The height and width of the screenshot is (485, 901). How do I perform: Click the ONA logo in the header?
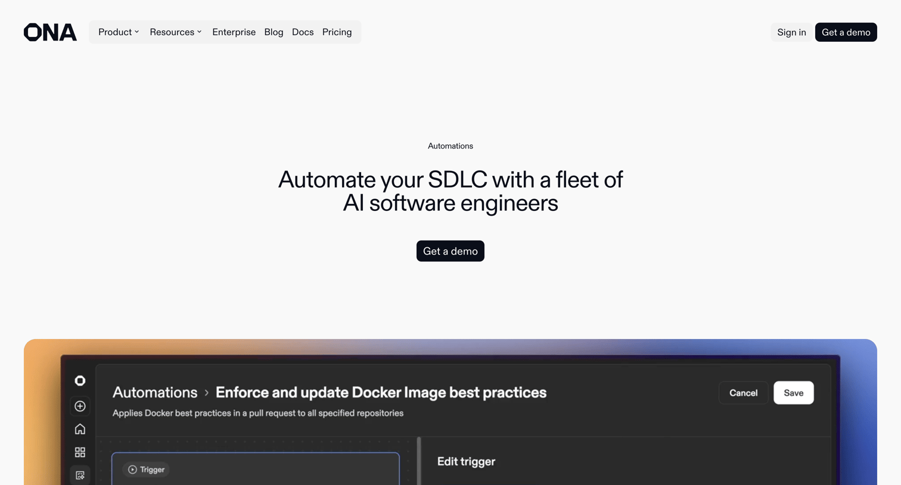tap(50, 32)
